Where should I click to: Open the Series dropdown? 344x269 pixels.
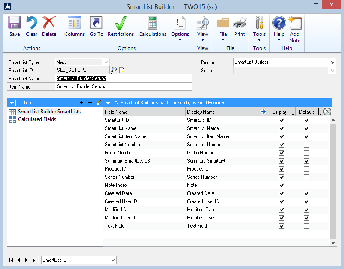332,71
